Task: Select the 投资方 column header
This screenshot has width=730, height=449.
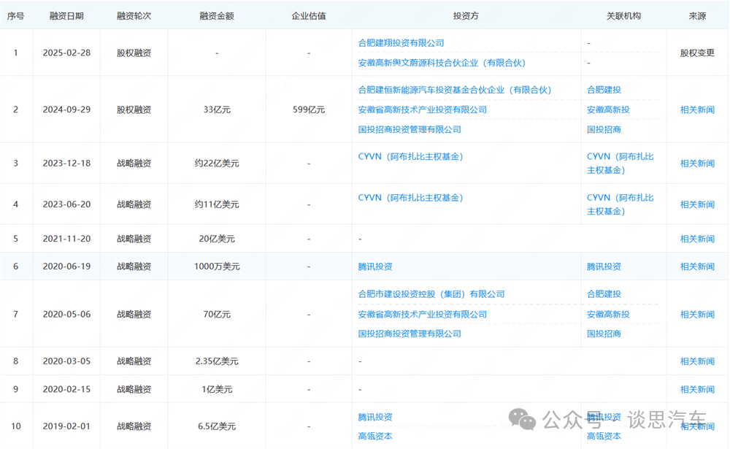Action: coord(466,16)
